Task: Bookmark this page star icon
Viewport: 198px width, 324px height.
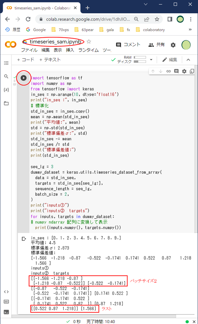Action: (157, 19)
